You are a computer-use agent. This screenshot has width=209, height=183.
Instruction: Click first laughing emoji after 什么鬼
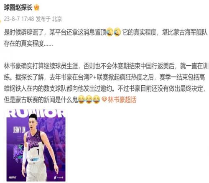81,99
